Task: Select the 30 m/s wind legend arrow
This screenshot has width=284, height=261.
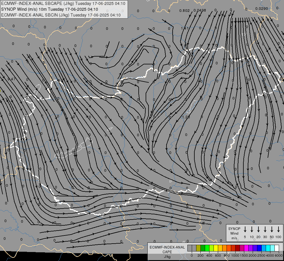Action: (265, 229)
